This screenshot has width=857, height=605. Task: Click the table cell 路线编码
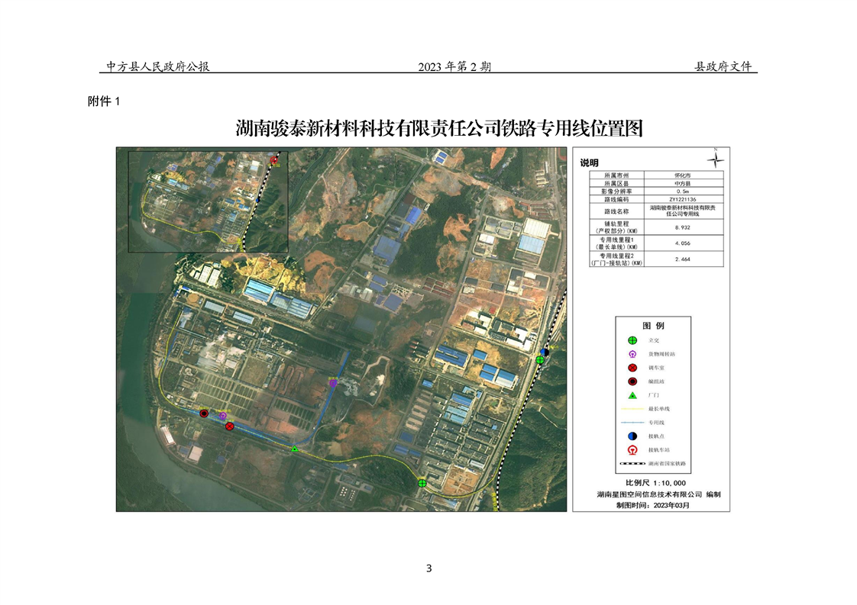[616, 199]
